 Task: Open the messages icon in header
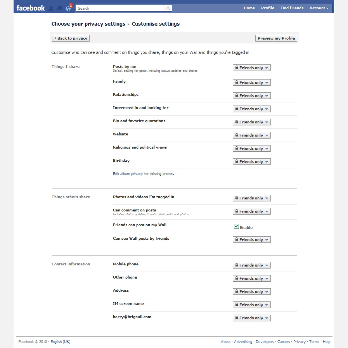tap(60, 8)
